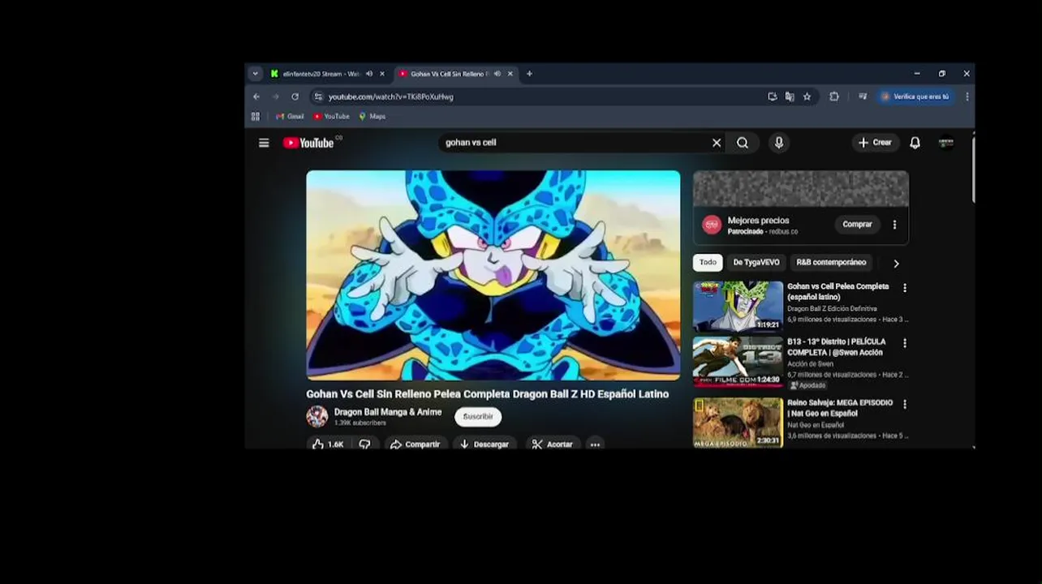Open the title Gohan vs Cell Pelea Completa
1042x584 pixels.
(x=838, y=292)
